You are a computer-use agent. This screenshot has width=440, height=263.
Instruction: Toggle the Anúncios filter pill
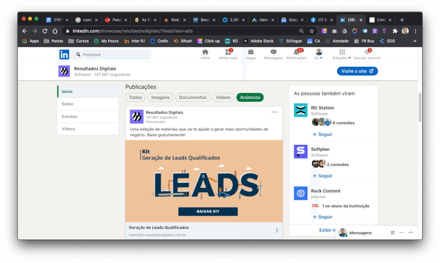click(x=250, y=98)
